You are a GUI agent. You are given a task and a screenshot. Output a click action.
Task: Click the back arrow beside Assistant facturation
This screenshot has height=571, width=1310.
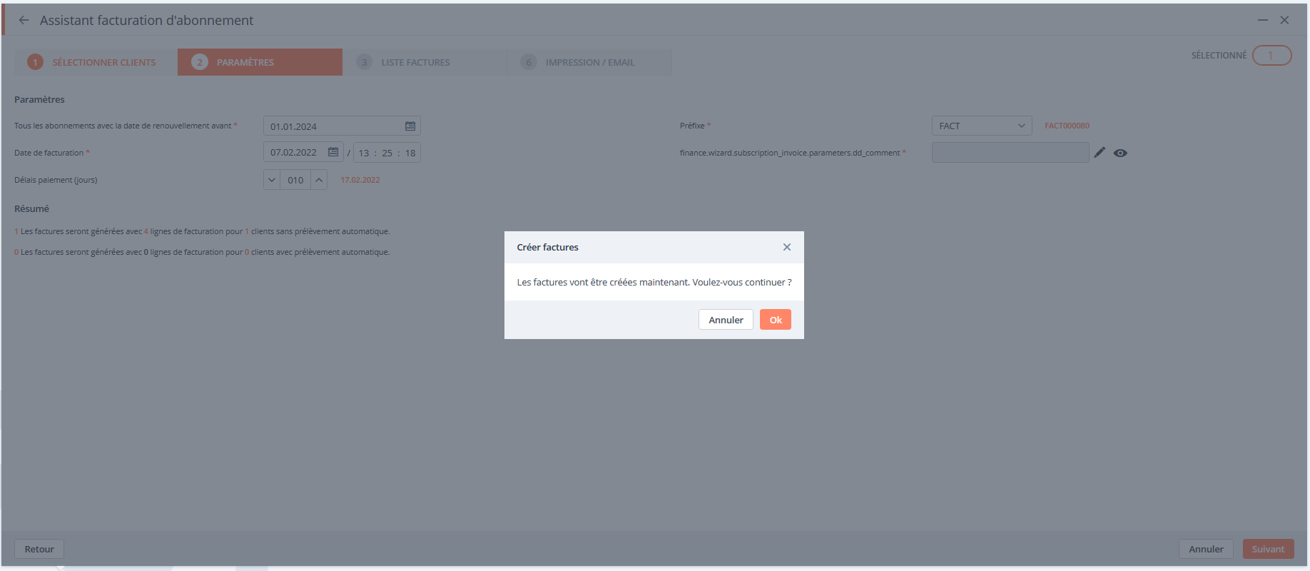coord(24,20)
